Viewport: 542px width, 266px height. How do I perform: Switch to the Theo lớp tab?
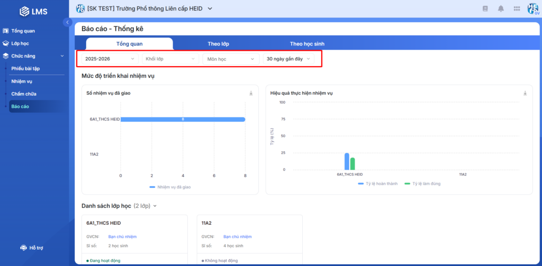tap(218, 43)
